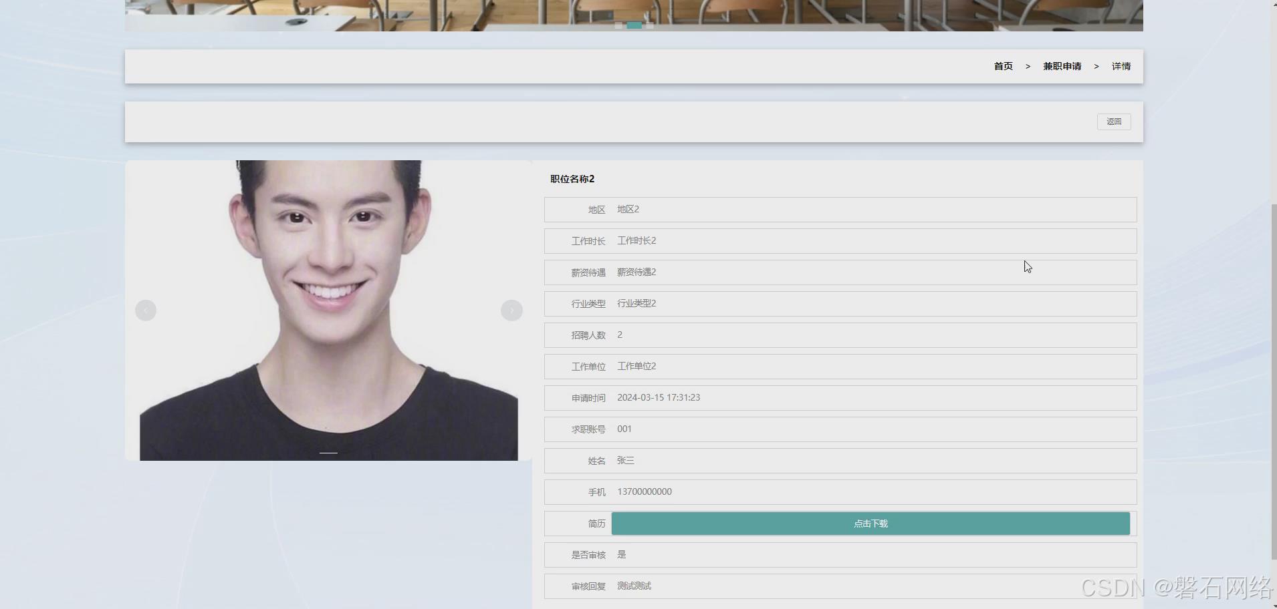Viewport: 1277px width, 609px height.
Task: Click the 审核回复 value 测试测试
Action: [x=634, y=586]
